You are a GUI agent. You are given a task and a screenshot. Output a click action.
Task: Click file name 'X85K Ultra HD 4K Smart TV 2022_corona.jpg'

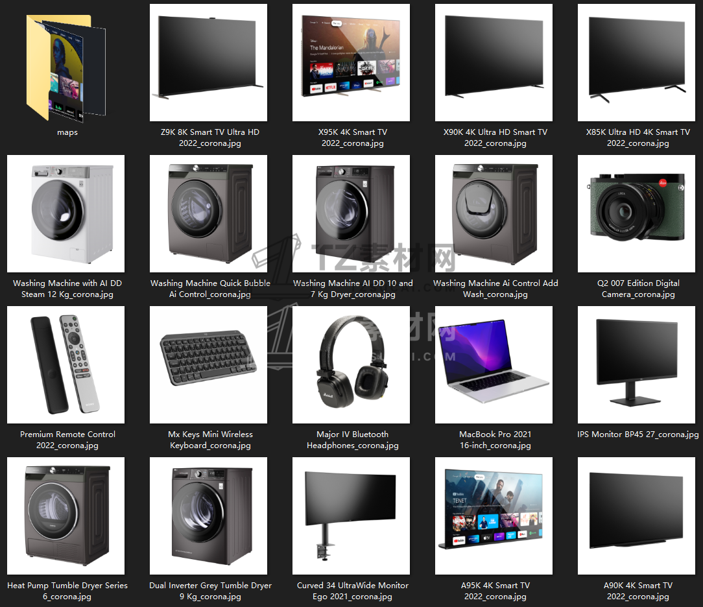click(637, 137)
